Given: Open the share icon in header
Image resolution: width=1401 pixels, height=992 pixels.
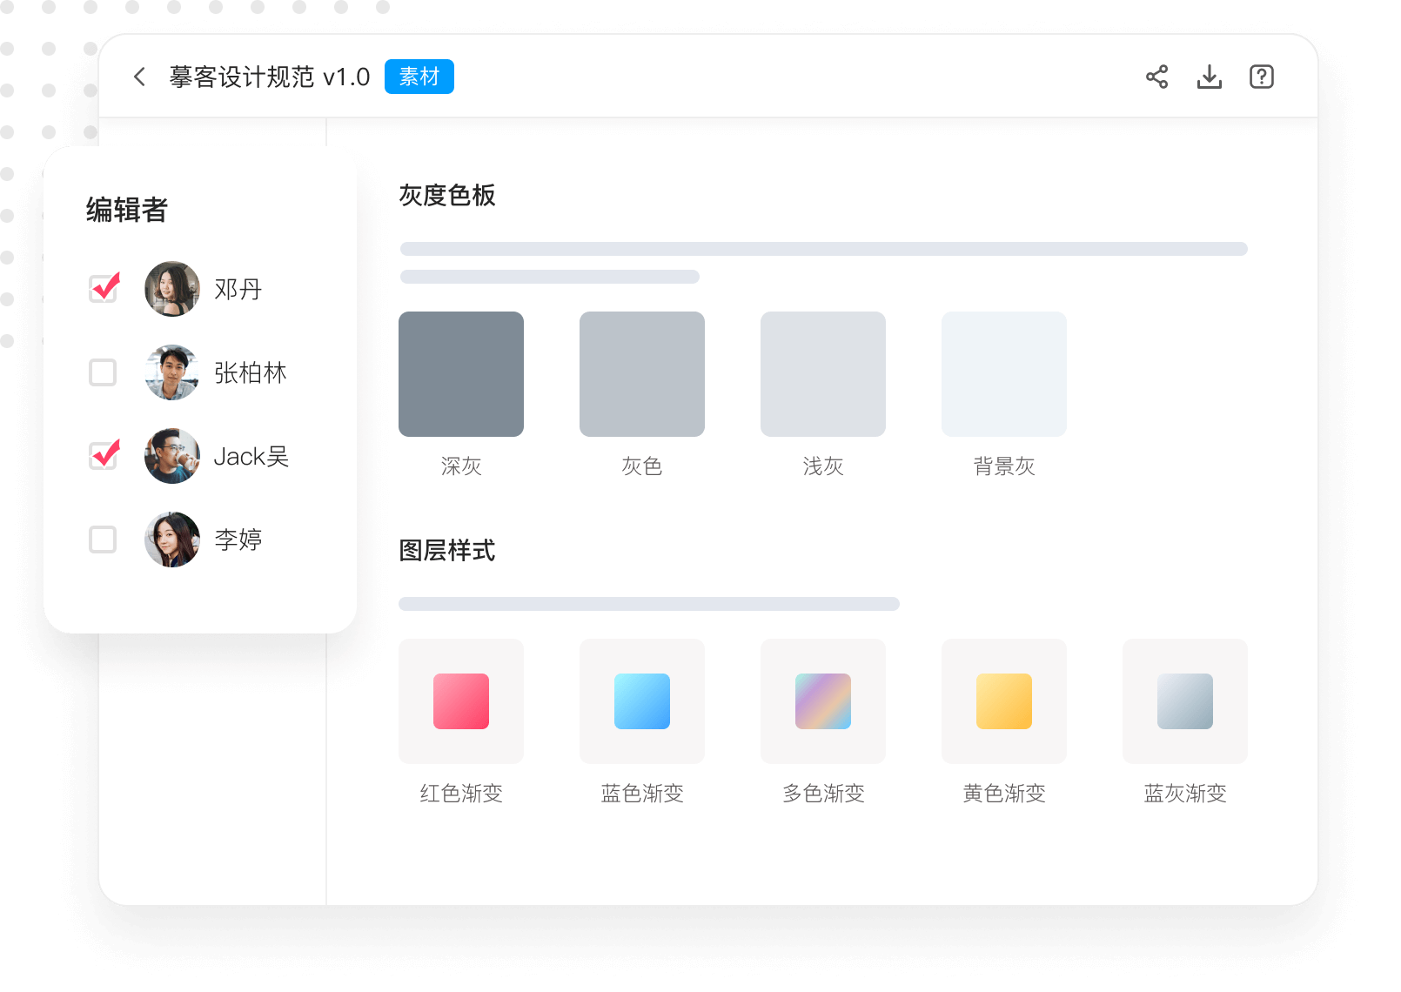Looking at the screenshot, I should click(x=1156, y=77).
